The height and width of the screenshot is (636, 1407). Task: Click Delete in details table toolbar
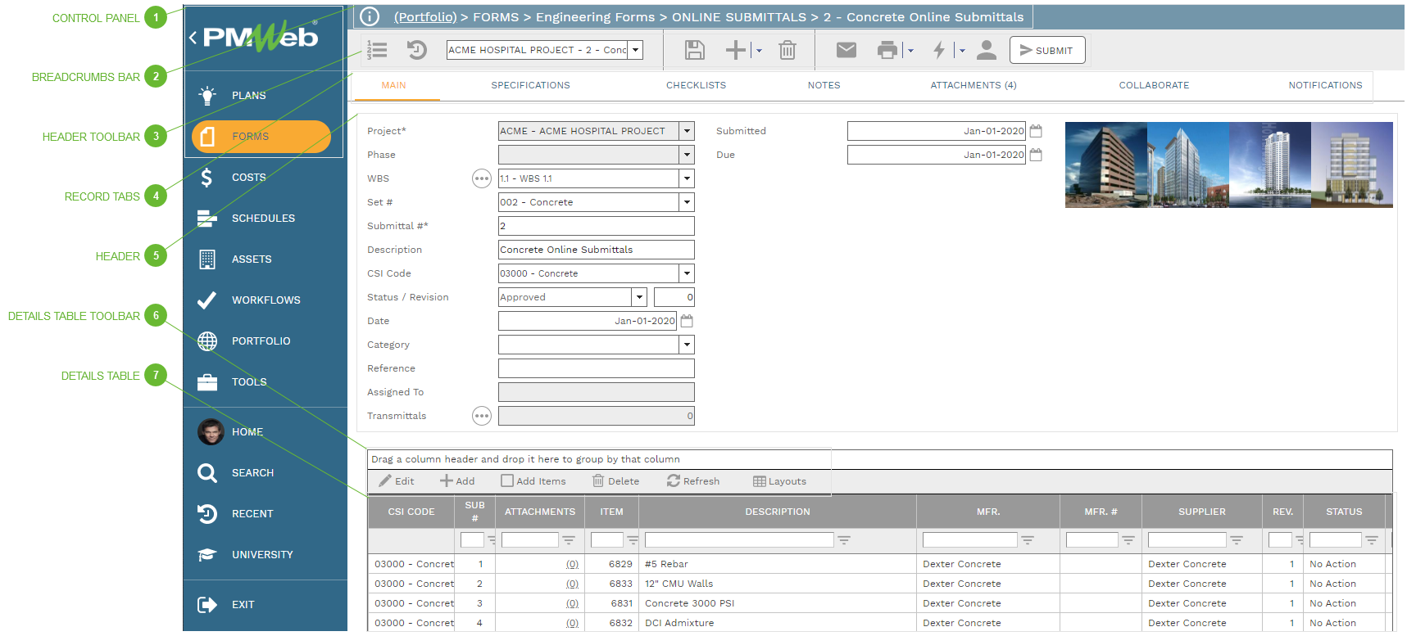pyautogui.click(x=615, y=481)
